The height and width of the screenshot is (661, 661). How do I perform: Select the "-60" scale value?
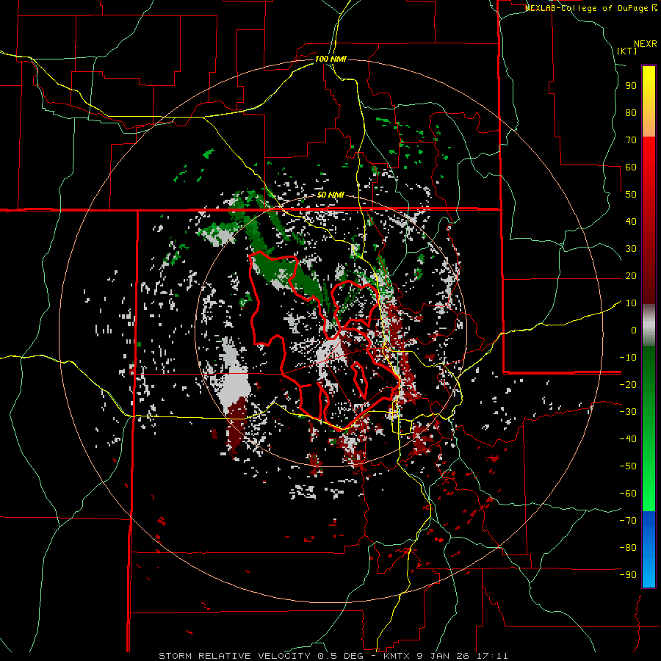click(x=628, y=494)
